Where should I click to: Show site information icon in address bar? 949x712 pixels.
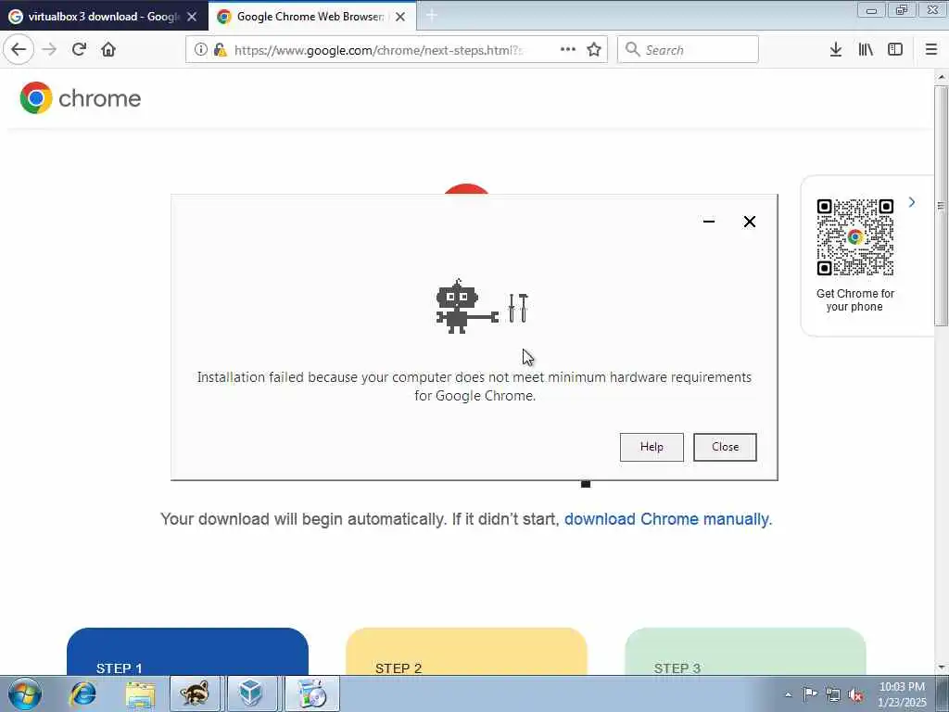click(x=200, y=50)
